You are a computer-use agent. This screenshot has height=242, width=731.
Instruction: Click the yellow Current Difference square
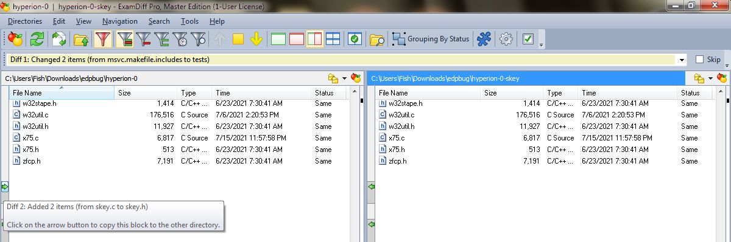click(x=238, y=40)
